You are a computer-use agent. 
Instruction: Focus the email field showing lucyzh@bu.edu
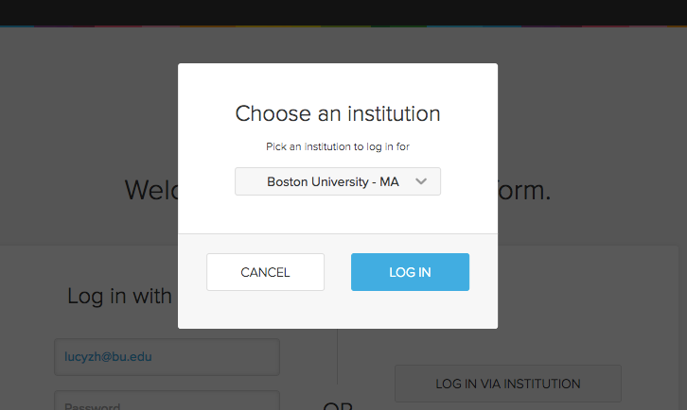[x=167, y=357]
